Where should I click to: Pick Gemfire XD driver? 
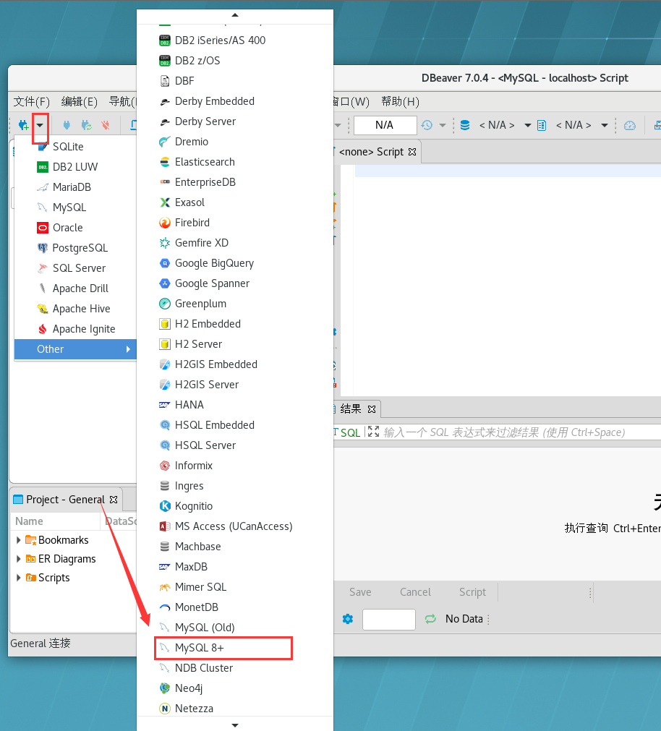(235, 243)
